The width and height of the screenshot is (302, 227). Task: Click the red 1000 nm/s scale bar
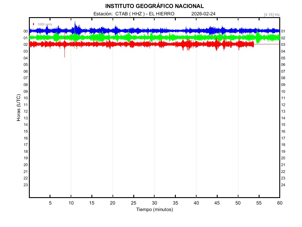34,24
